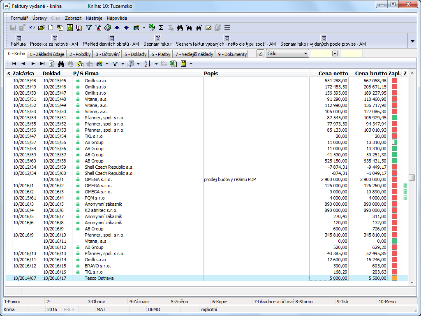This screenshot has width=421, height=316.
Task: Click the K2 atmitec s.r.o. row
Action: [x=207, y=210]
